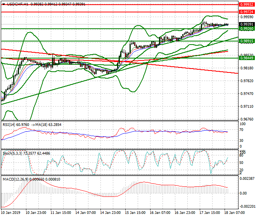Select the 0.99932 red price label

pos(247,5)
